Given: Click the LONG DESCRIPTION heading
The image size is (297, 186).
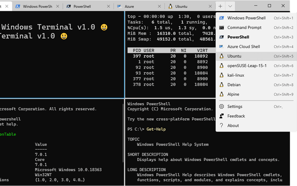Looking at the screenshot, I should tap(147, 170).
